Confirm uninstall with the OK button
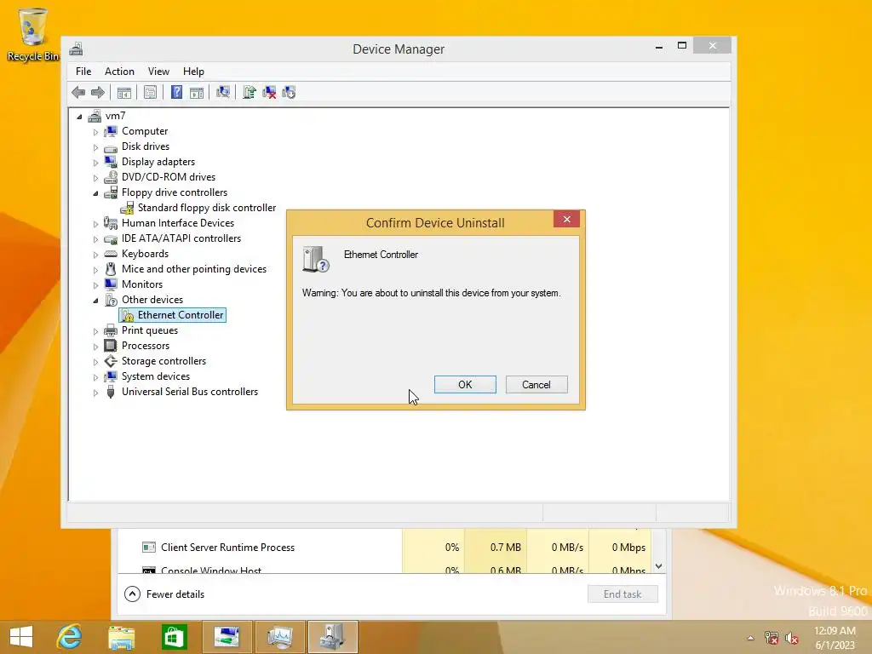Image resolution: width=872 pixels, height=654 pixels. point(465,384)
